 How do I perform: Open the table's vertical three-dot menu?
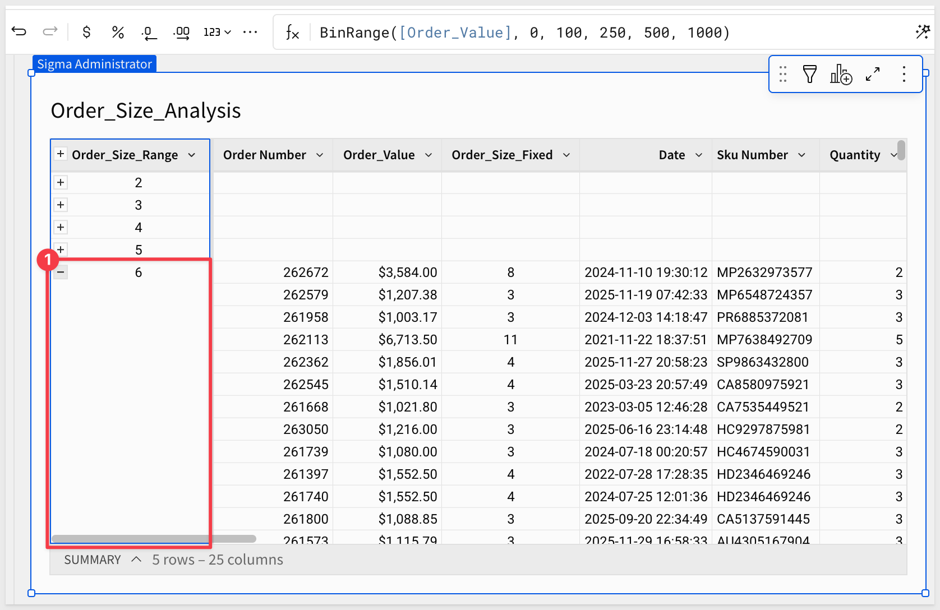click(x=904, y=74)
